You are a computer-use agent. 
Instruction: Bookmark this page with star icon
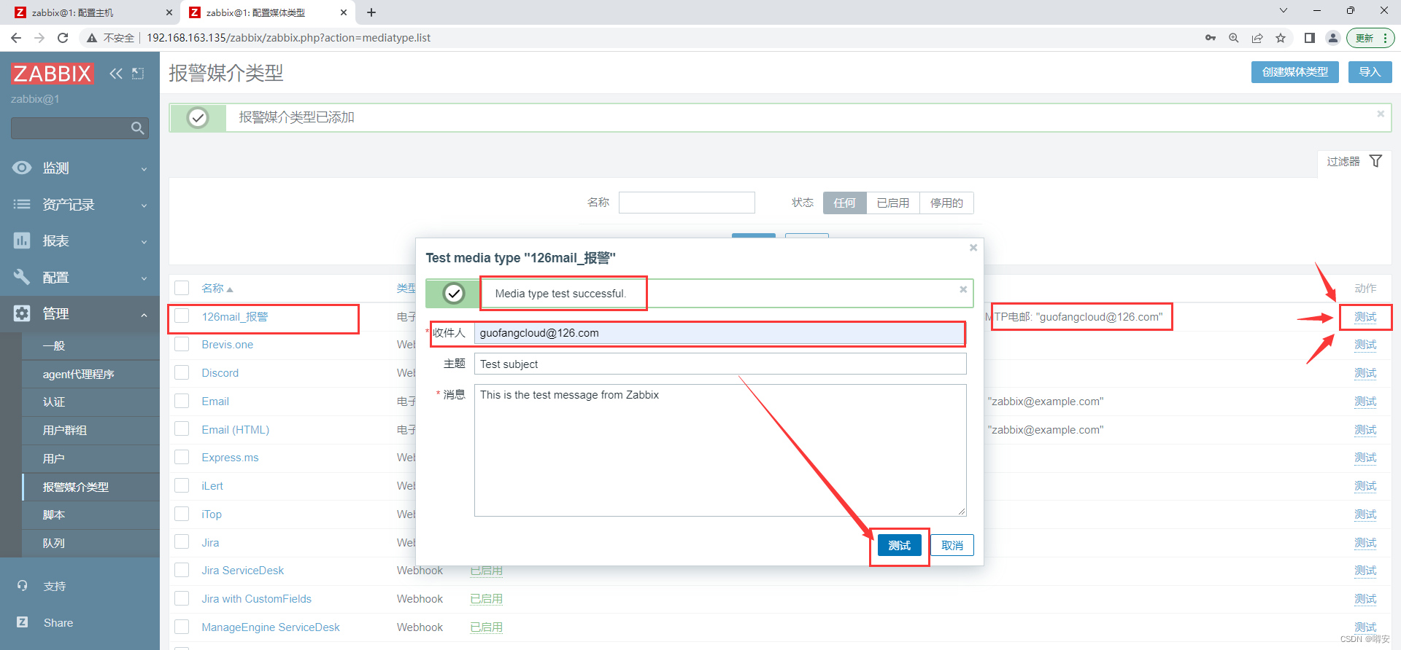point(1281,38)
